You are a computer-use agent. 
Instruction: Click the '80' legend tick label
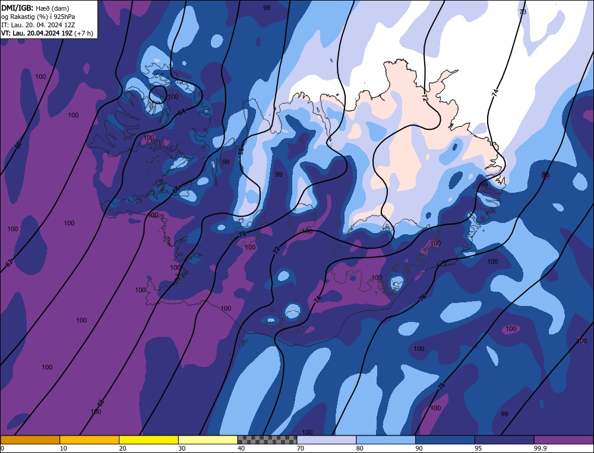tap(360, 448)
